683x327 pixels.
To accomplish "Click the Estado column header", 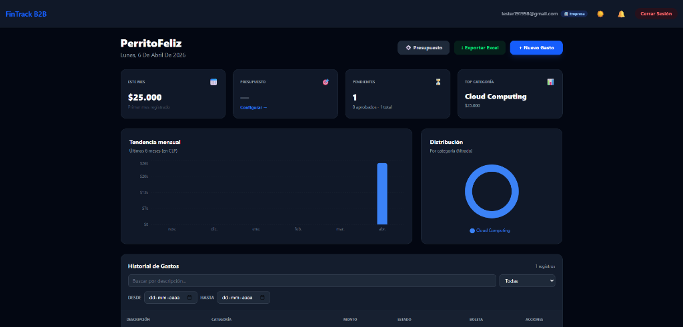I will point(404,320).
